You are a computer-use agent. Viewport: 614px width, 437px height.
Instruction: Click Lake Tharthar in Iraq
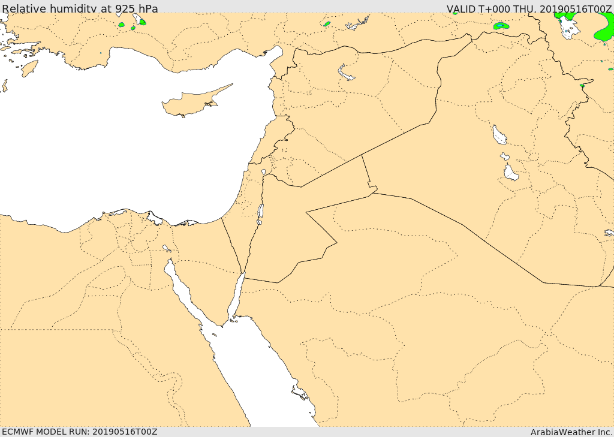[499, 135]
